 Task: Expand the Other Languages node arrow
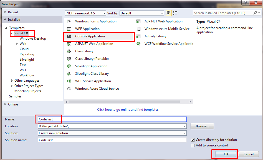click(x=12, y=81)
